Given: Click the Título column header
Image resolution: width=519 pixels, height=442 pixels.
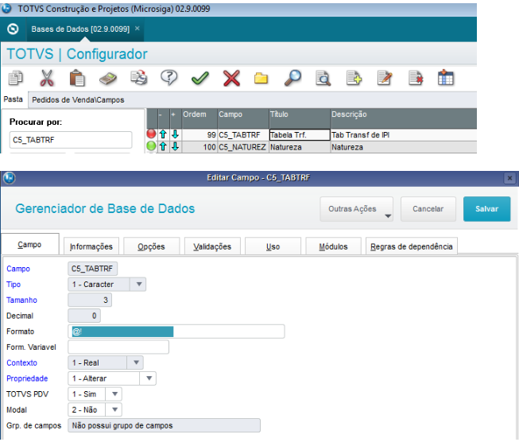Looking at the screenshot, I should pos(300,118).
